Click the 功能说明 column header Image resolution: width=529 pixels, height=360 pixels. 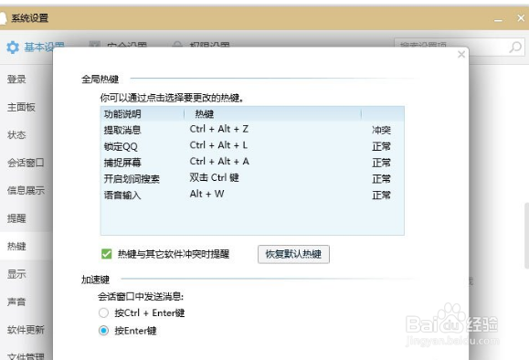(x=143, y=114)
